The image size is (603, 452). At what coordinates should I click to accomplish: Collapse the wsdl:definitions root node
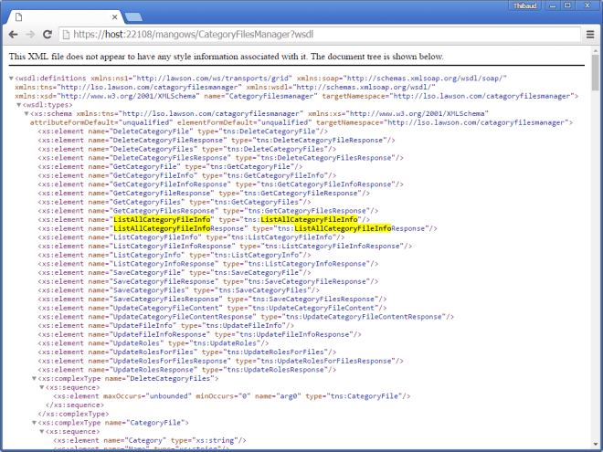(x=11, y=79)
